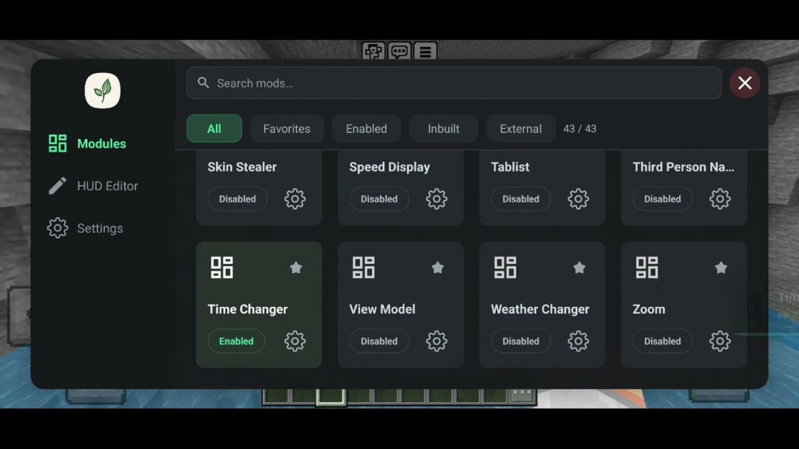This screenshot has width=799, height=449.
Task: Click the 43 / 43 module count
Action: 580,128
